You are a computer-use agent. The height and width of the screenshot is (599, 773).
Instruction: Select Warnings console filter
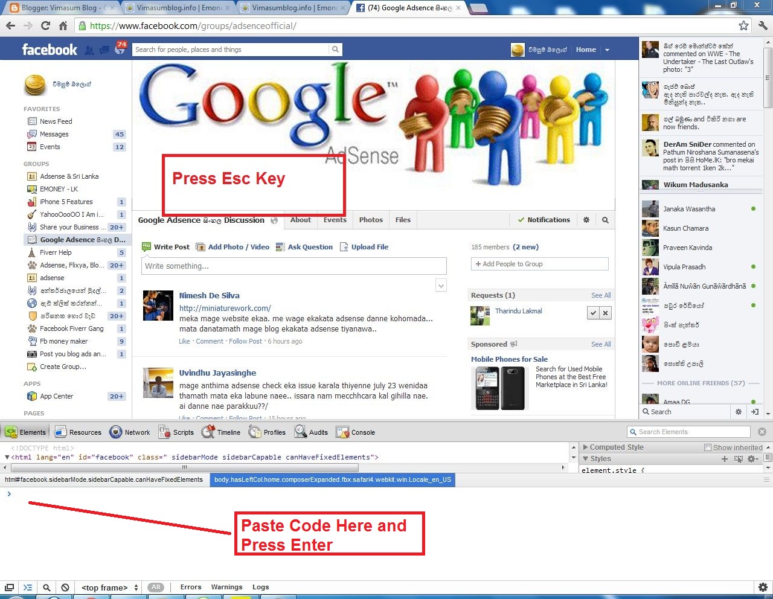(x=226, y=587)
